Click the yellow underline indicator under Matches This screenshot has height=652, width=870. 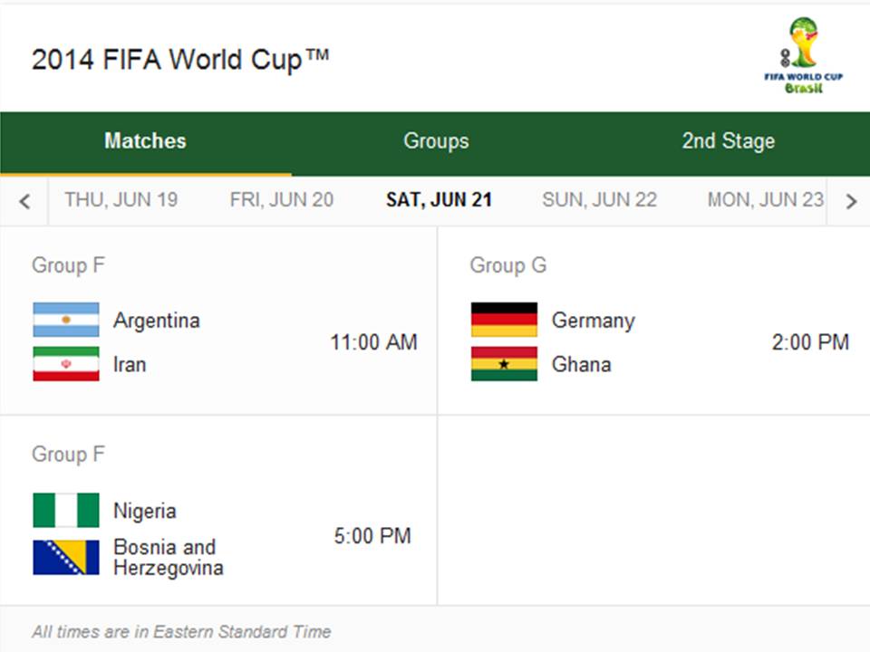pos(145,174)
